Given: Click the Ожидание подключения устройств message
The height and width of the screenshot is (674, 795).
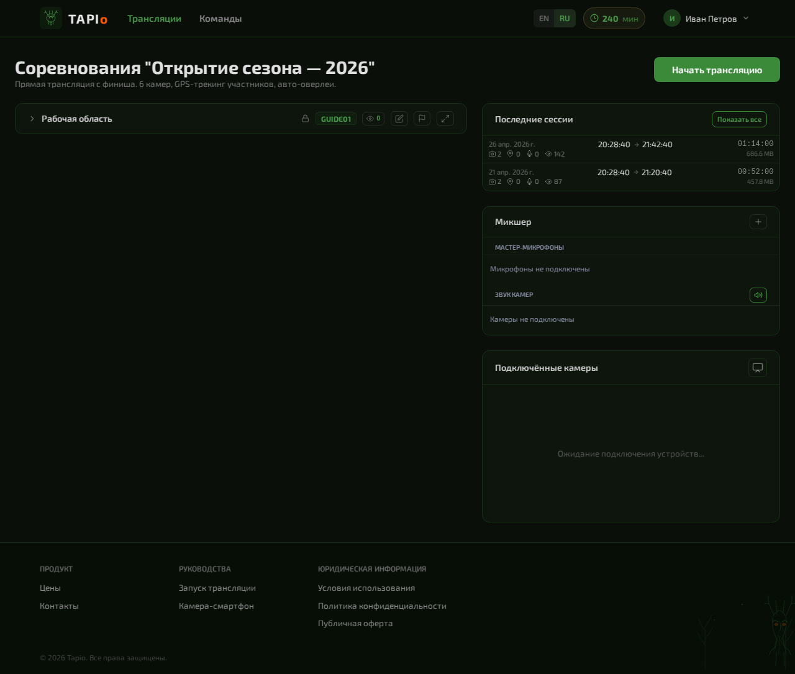Looking at the screenshot, I should pyautogui.click(x=631, y=453).
